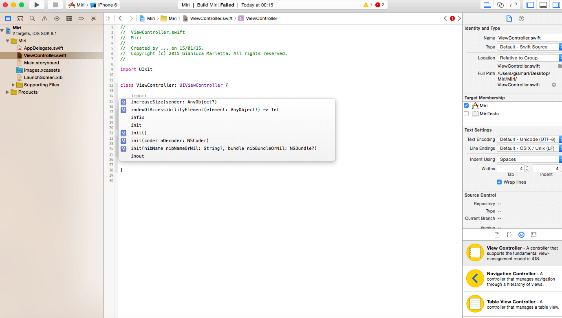Image resolution: width=562 pixels, height=318 pixels.
Task: Switch to the Assistant editor
Action: [x=500, y=5]
